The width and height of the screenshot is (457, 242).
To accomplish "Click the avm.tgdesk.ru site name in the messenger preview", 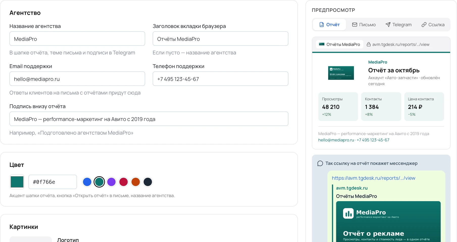I will pyautogui.click(x=352, y=188).
